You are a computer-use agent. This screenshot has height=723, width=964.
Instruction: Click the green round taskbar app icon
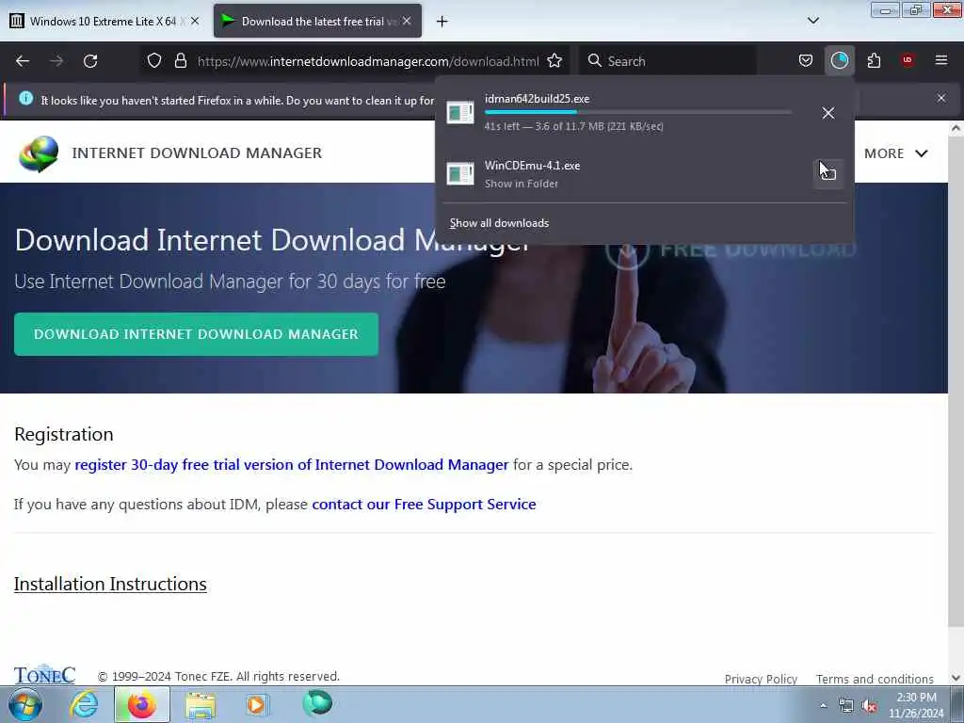pyautogui.click(x=317, y=704)
